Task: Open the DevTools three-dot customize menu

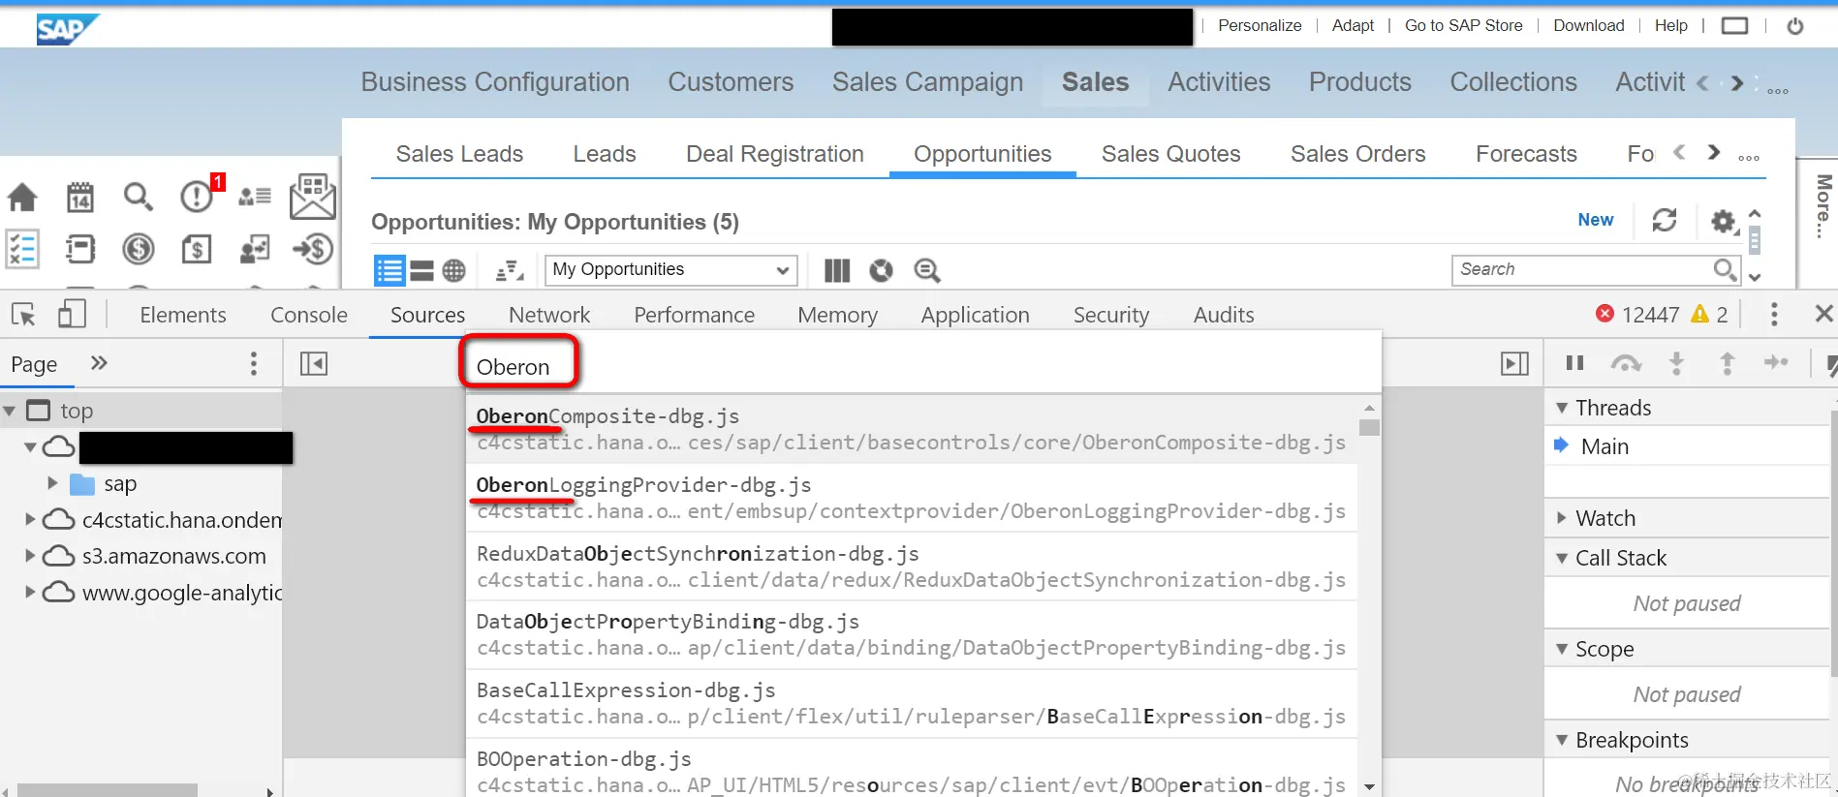Action: tap(1774, 314)
